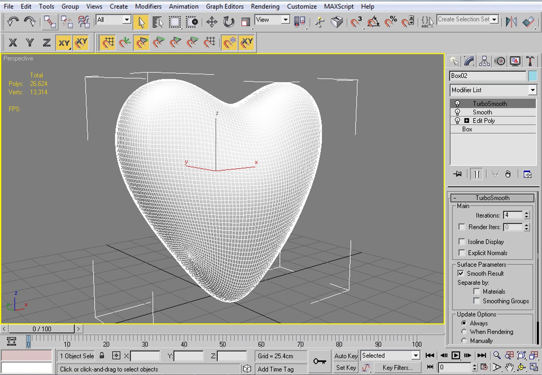Click the Set Key button
The image size is (542, 375).
tap(346, 367)
